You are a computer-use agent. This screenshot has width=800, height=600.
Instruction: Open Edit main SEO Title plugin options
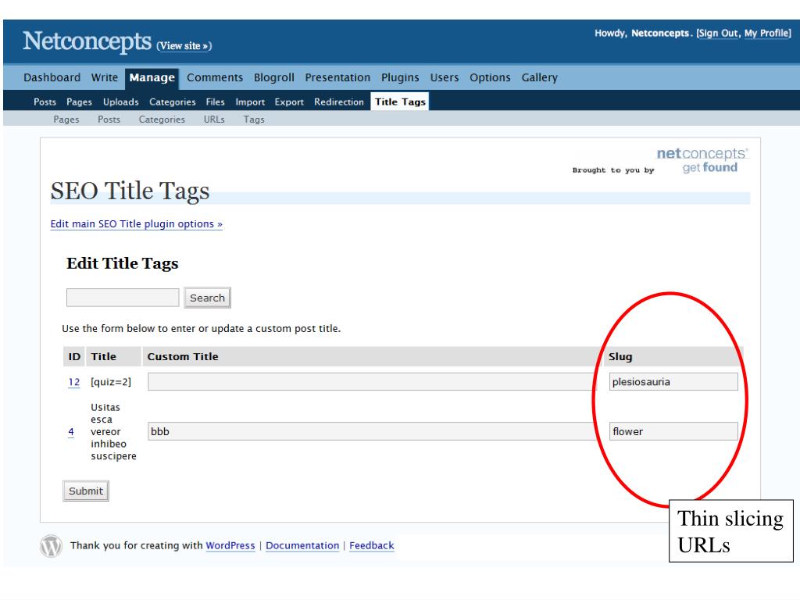[x=136, y=224]
